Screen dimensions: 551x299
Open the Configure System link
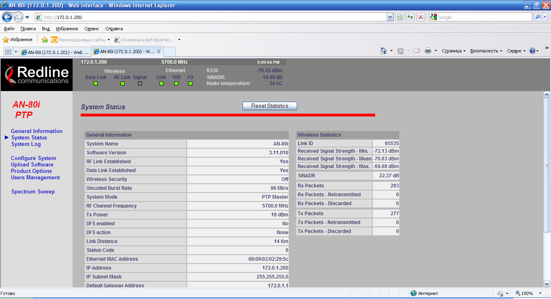tap(33, 158)
